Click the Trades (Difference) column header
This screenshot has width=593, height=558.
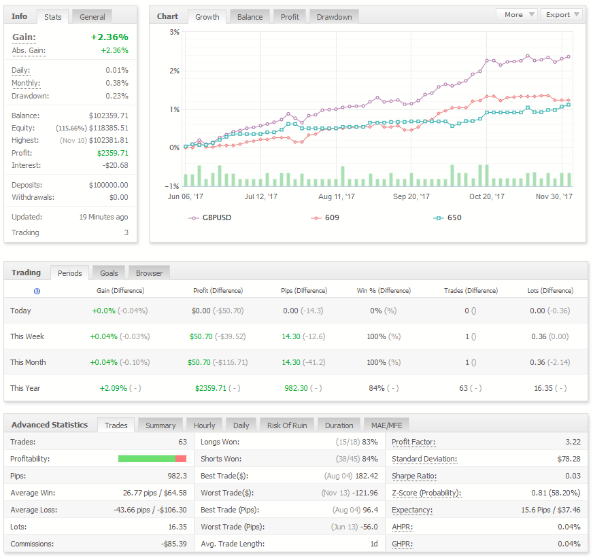click(x=471, y=291)
